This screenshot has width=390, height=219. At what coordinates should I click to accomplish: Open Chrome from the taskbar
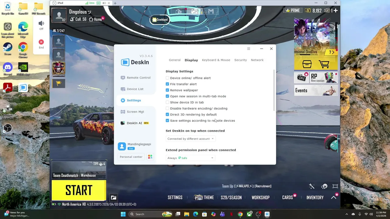(x=240, y=214)
